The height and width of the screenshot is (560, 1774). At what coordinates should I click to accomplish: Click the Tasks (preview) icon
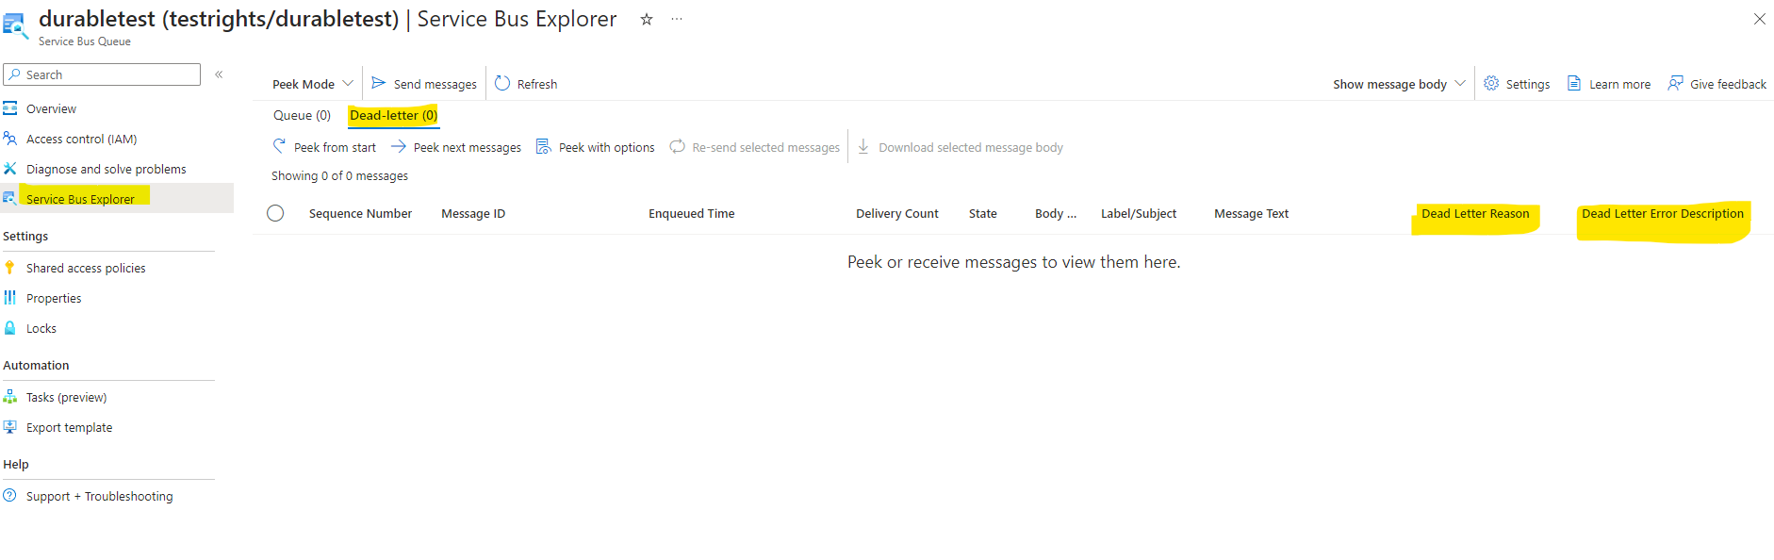click(x=10, y=397)
